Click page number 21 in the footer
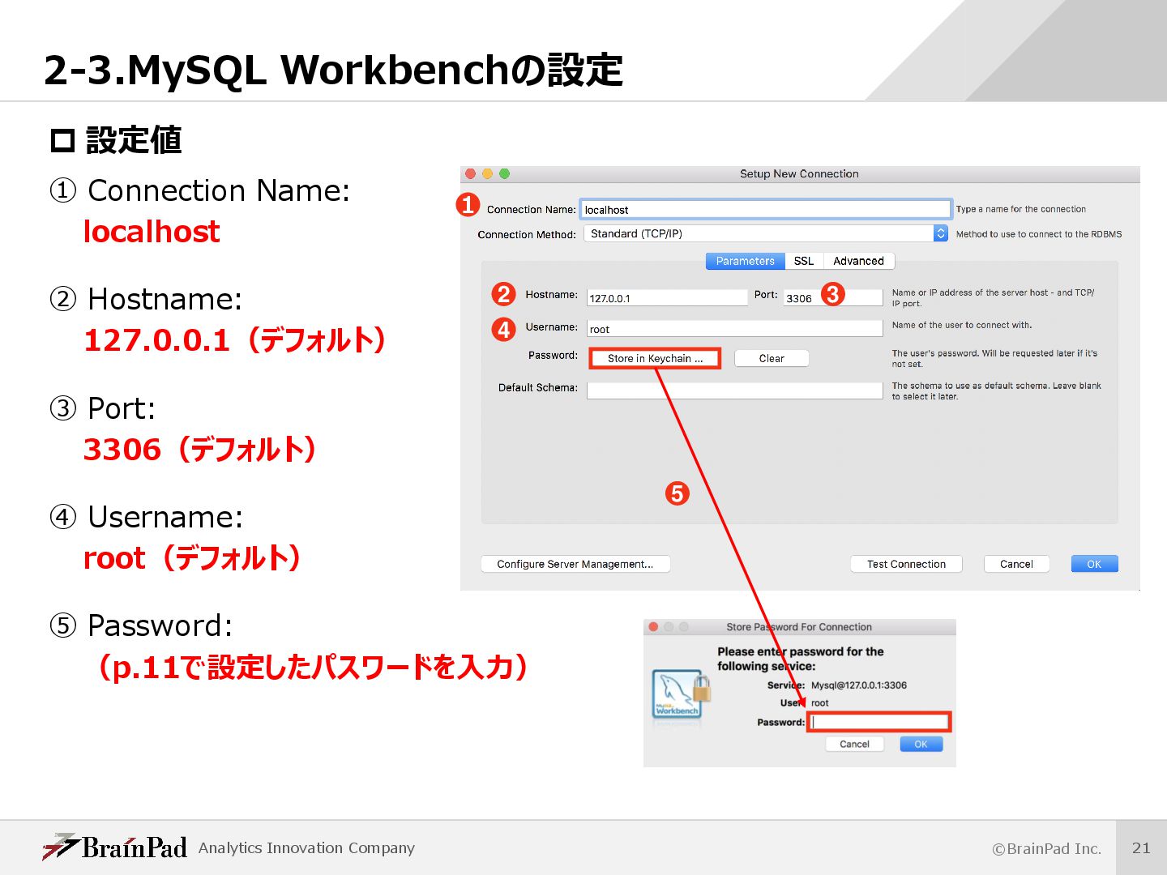 [x=1141, y=847]
